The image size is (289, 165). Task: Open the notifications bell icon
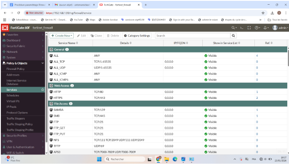tap(266, 28)
